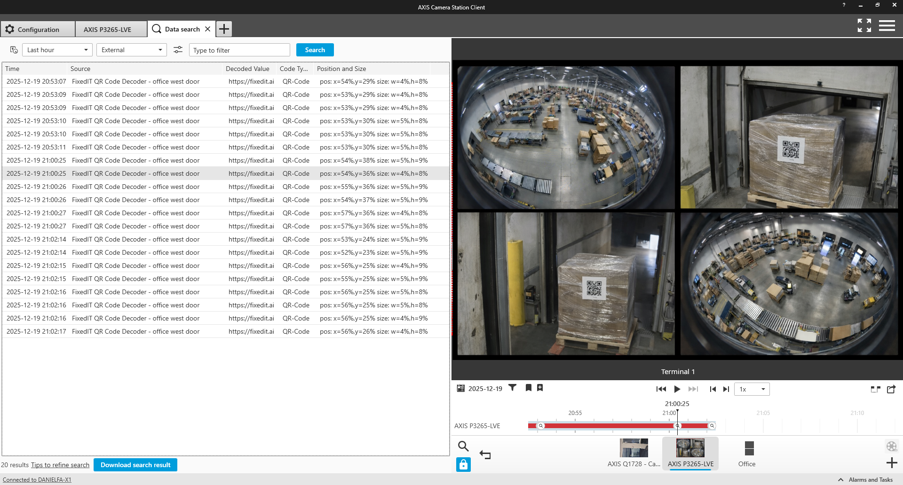Expand the Alarms and Tasks panel
903x485 pixels.
pyautogui.click(x=865, y=480)
